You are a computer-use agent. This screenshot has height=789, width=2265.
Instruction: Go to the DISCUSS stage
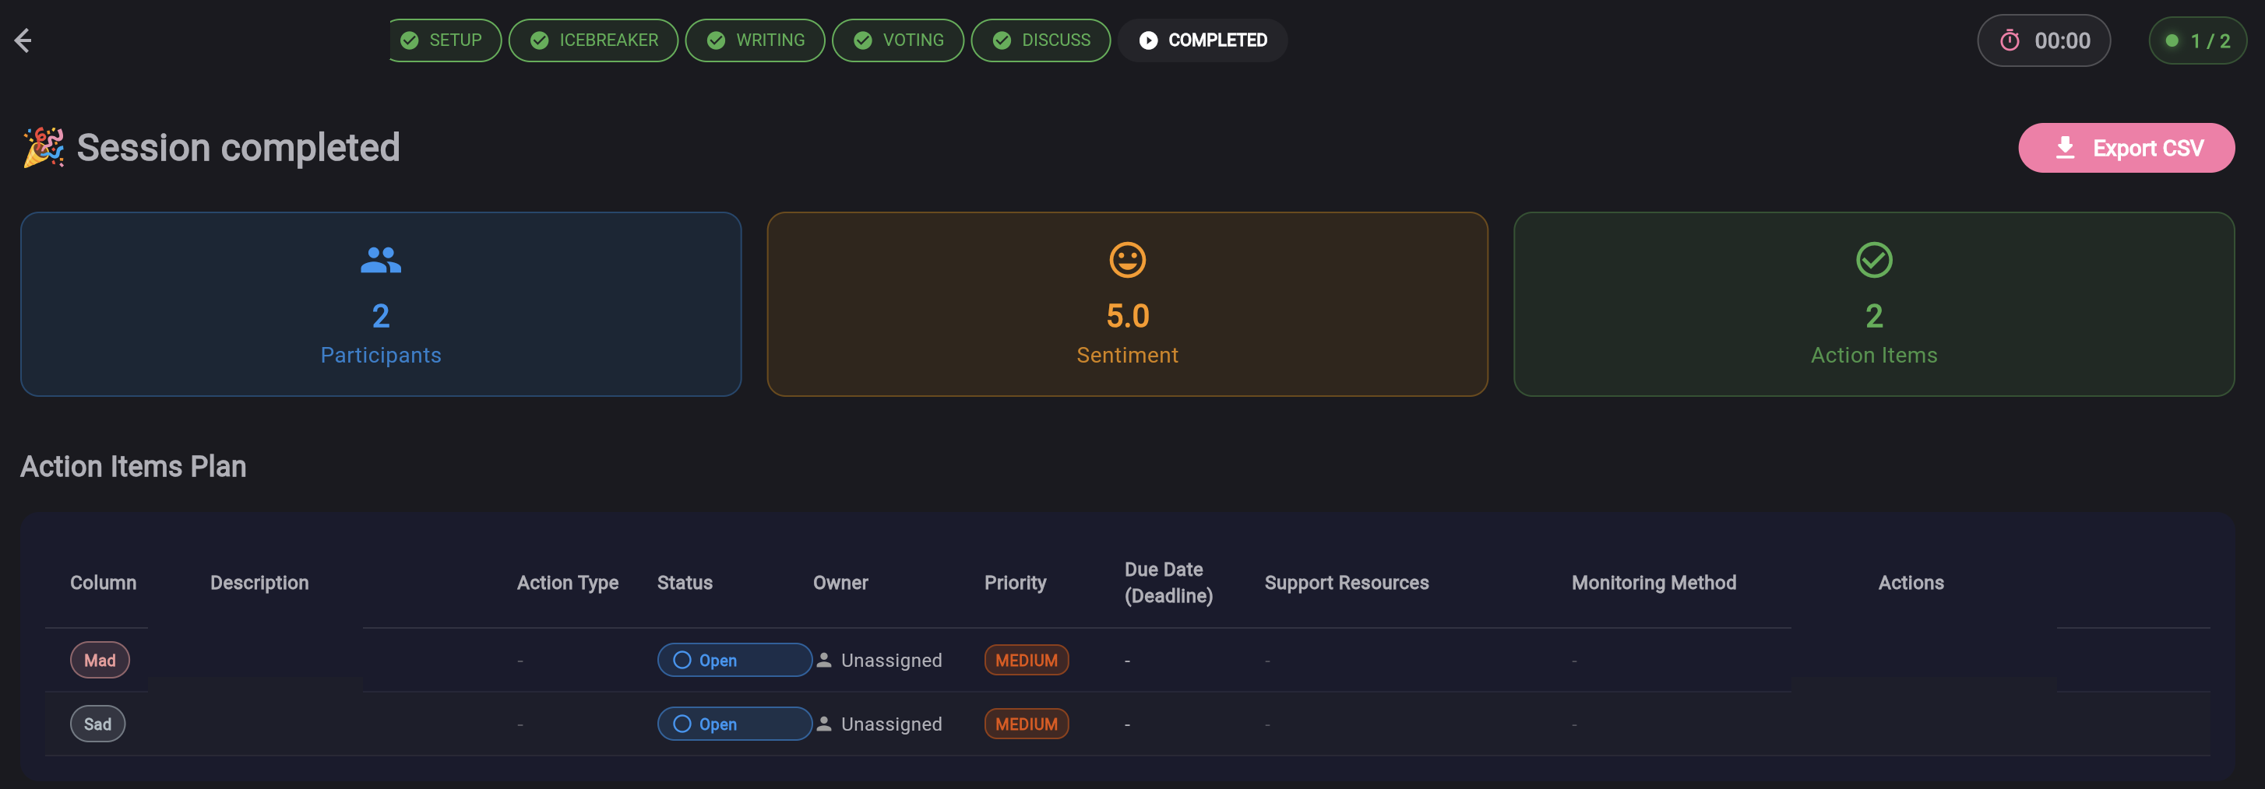[1041, 40]
